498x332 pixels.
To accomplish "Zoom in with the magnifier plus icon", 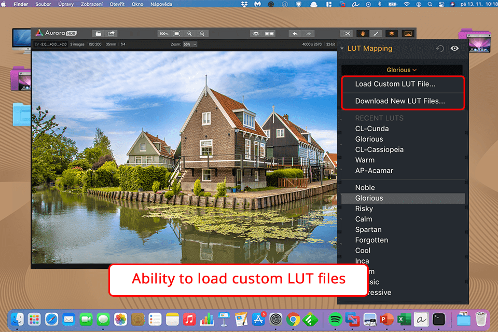I will pyautogui.click(x=189, y=33).
